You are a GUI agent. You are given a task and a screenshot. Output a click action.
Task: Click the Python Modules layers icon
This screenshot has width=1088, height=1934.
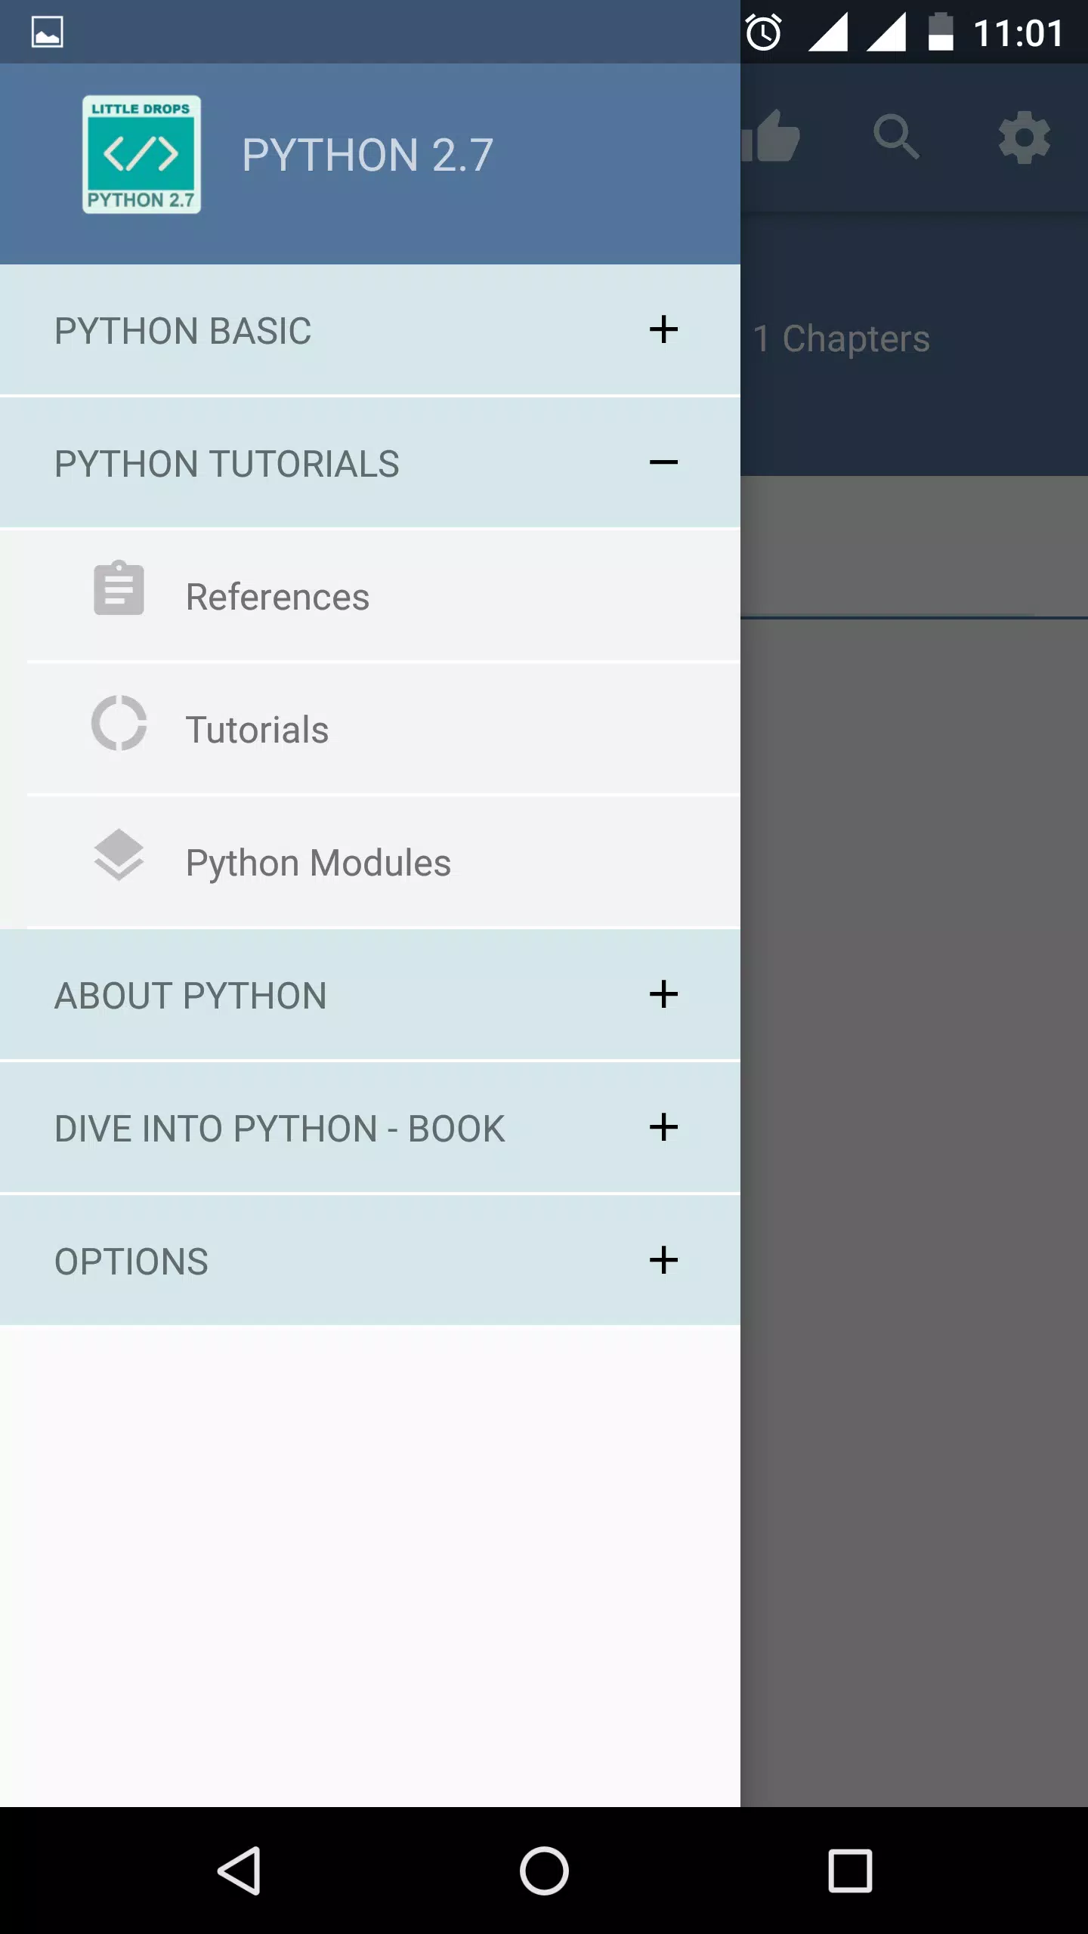tap(119, 855)
